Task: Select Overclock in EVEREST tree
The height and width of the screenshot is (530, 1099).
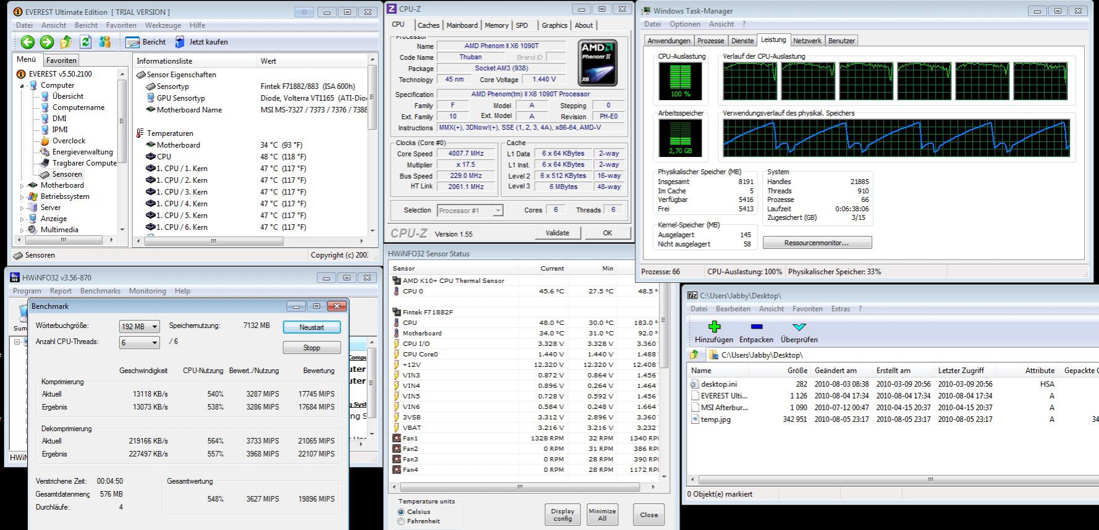Action: 69,141
